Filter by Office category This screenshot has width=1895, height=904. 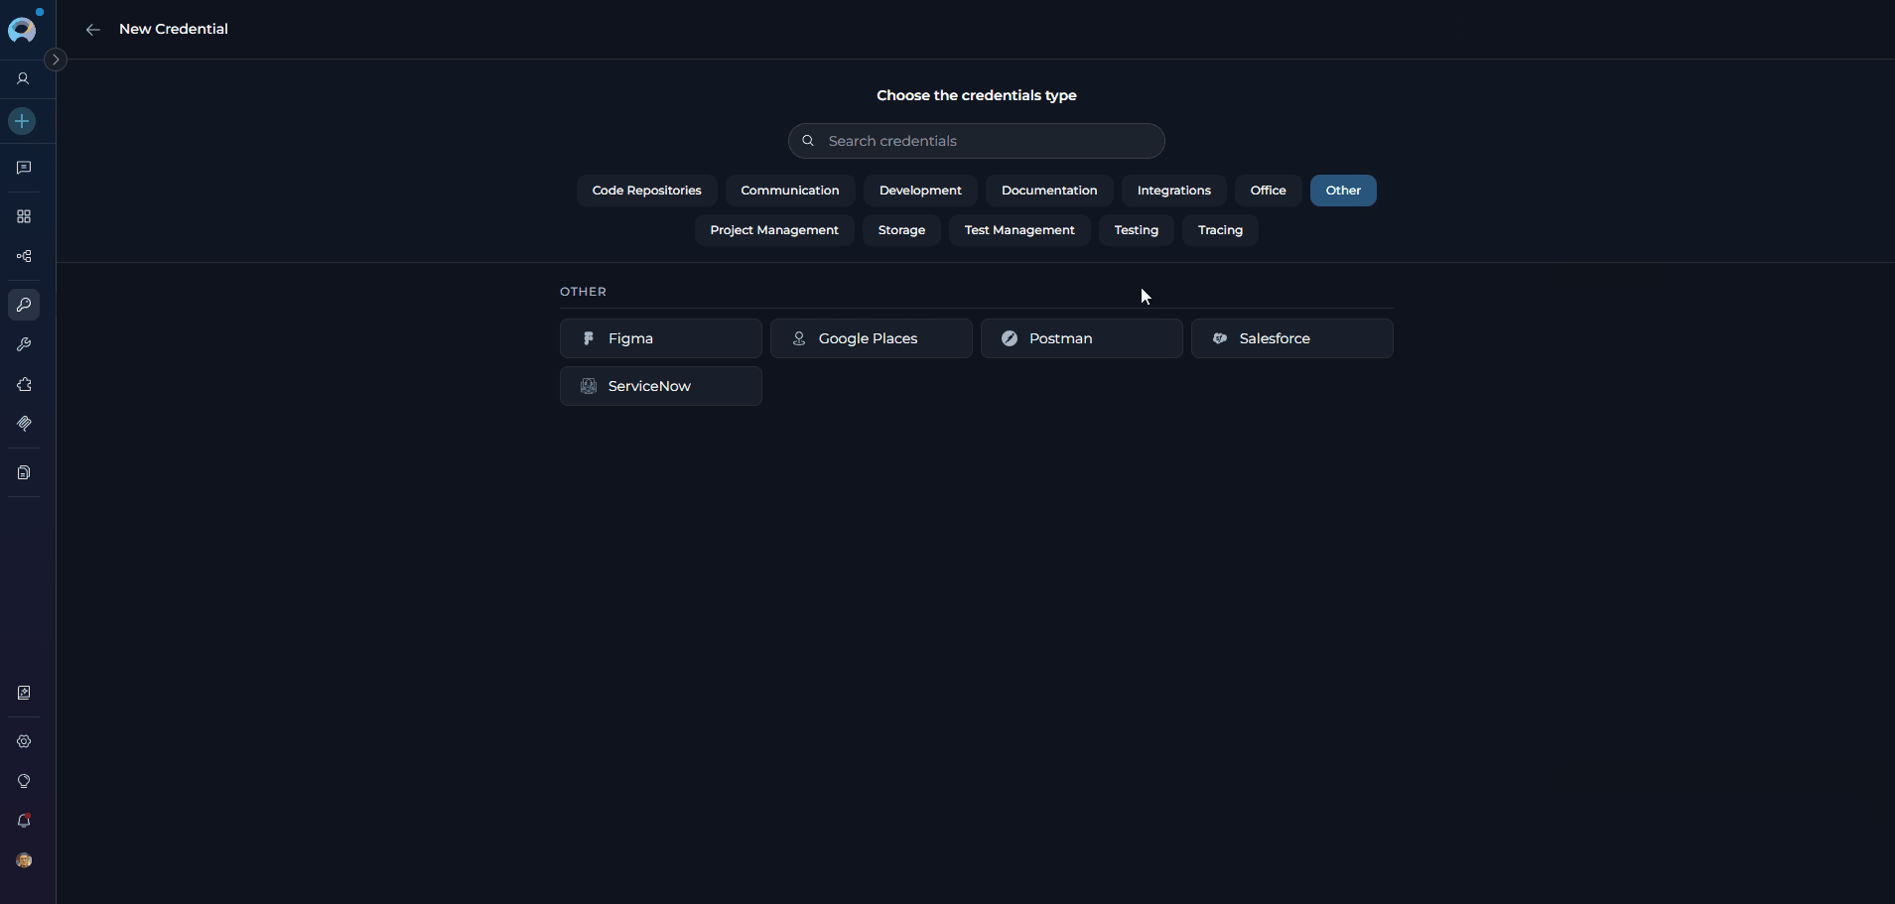point(1269,191)
